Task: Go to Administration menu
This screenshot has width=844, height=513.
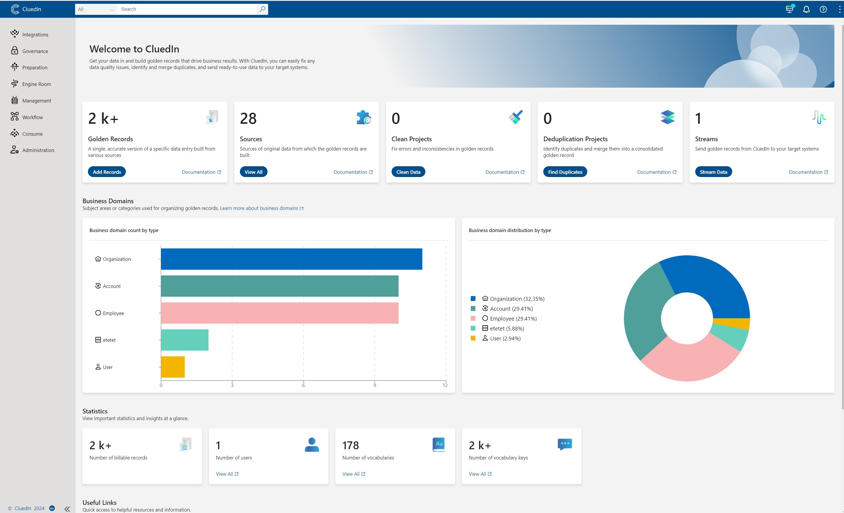Action: (38, 150)
